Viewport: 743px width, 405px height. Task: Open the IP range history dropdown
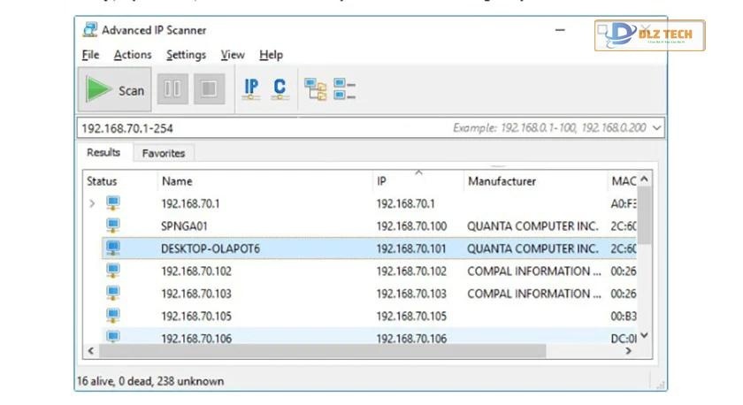click(656, 128)
